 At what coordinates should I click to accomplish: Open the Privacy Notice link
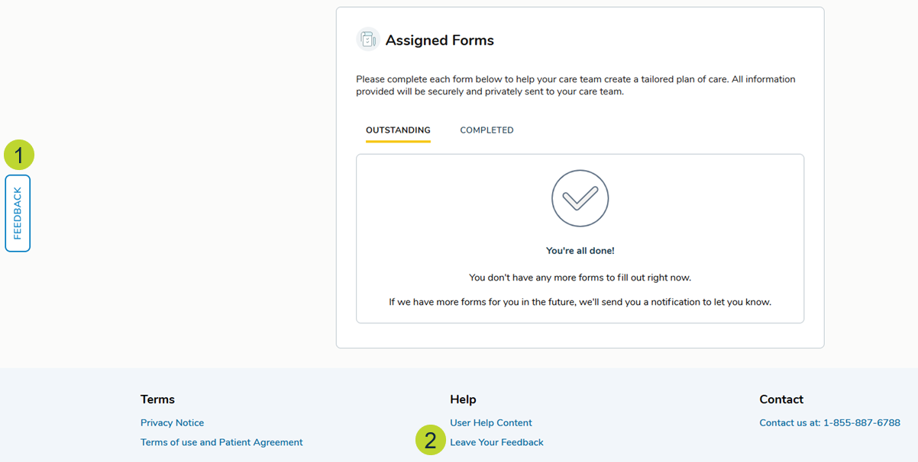click(172, 422)
